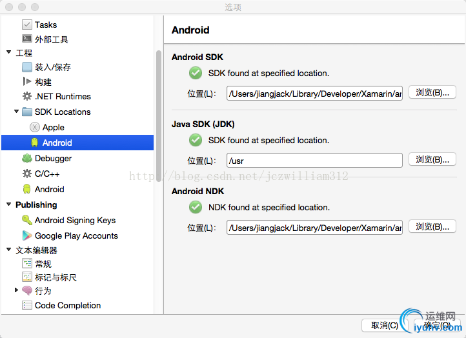Select Android Signing Keys key icon
The height and width of the screenshot is (338, 466).
pyautogui.click(x=26, y=220)
